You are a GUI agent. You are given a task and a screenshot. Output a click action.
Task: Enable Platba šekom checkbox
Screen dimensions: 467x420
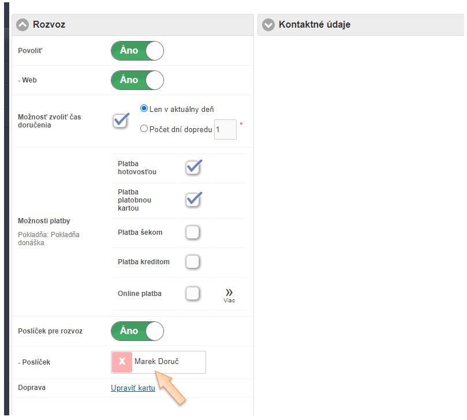point(193,232)
